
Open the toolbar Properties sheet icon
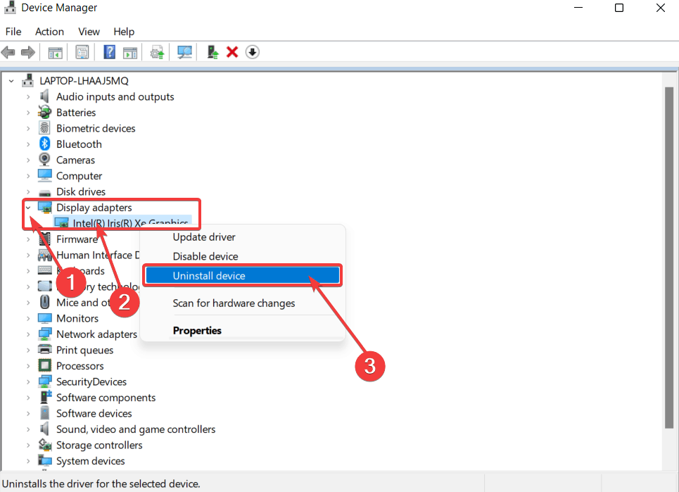coord(82,52)
